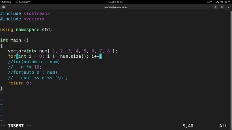This screenshot has width=232, height=130.
Task: Click the text '<iostream>'
Action: pyautogui.click(x=37, y=14)
